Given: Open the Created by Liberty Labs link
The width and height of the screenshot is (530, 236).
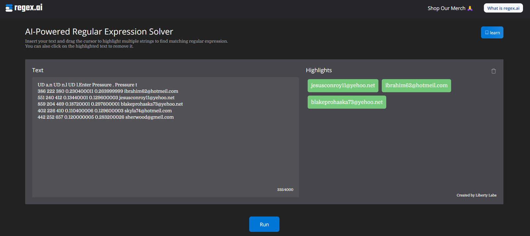Looking at the screenshot, I should pyautogui.click(x=476, y=195).
